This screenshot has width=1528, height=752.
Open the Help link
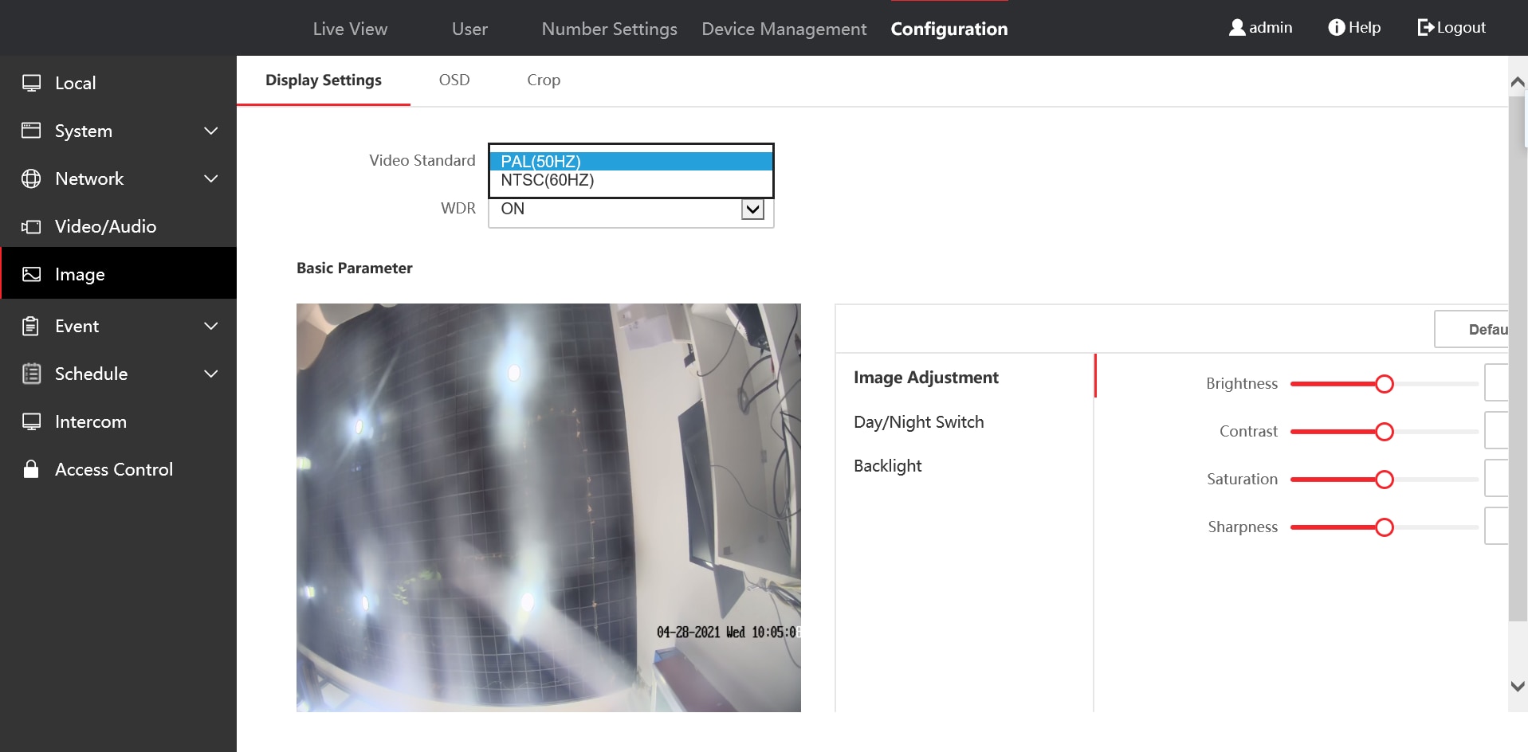(1365, 28)
